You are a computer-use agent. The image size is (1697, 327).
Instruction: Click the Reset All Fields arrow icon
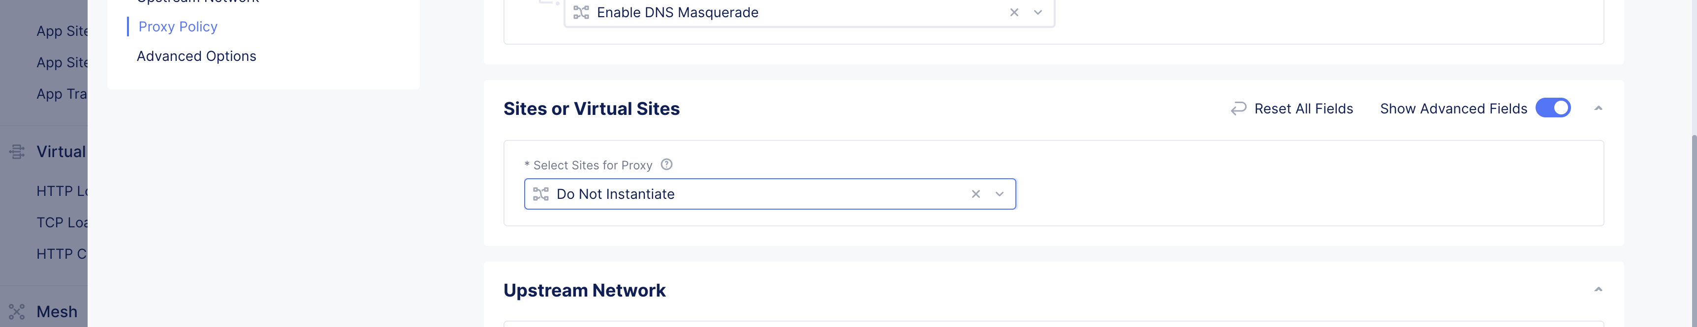1238,109
